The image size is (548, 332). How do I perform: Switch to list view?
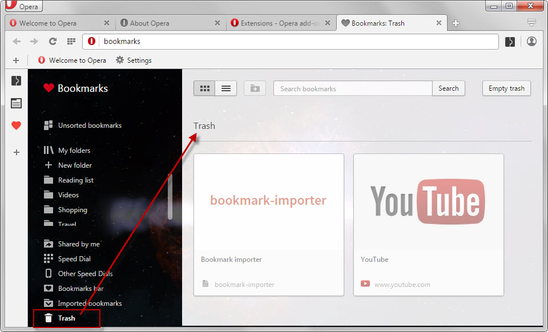226,88
